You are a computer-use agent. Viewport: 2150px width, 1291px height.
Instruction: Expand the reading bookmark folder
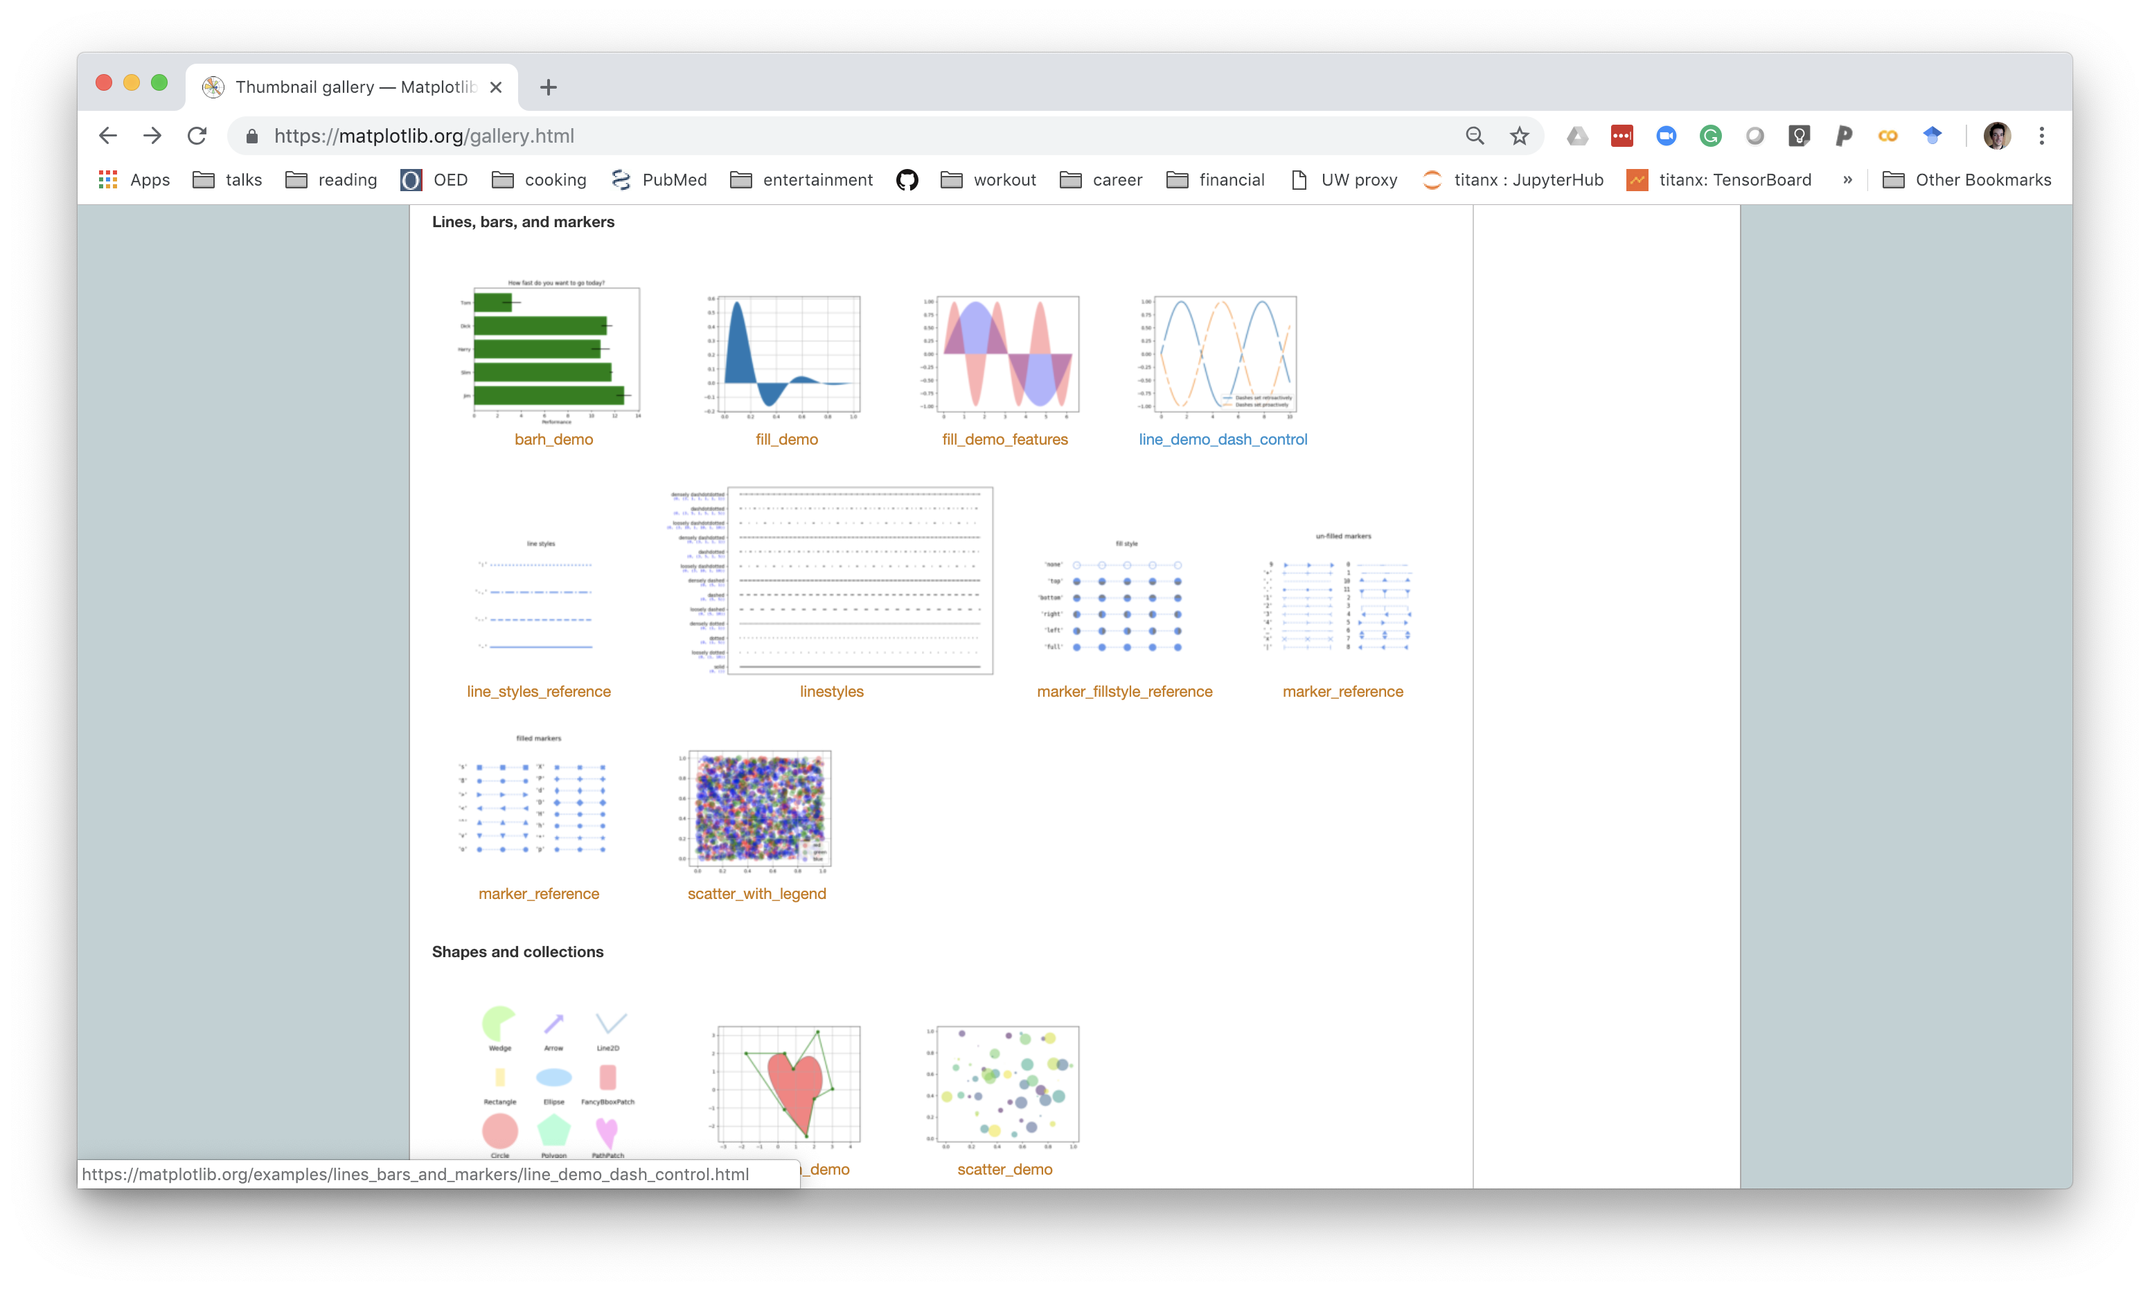click(331, 180)
